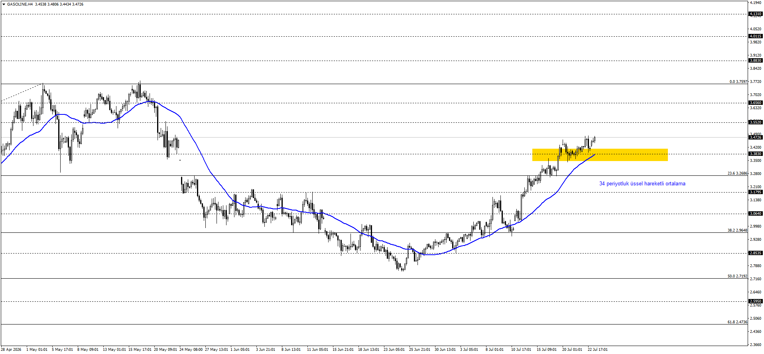Select the 2.5950 level price tag
The height and width of the screenshot is (354, 764).
click(x=756, y=301)
